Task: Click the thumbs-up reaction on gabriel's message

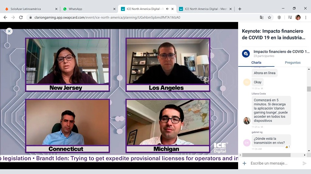Action: (x=287, y=147)
